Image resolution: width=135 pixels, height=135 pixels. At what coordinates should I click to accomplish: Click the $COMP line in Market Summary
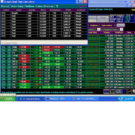pos(120,19)
